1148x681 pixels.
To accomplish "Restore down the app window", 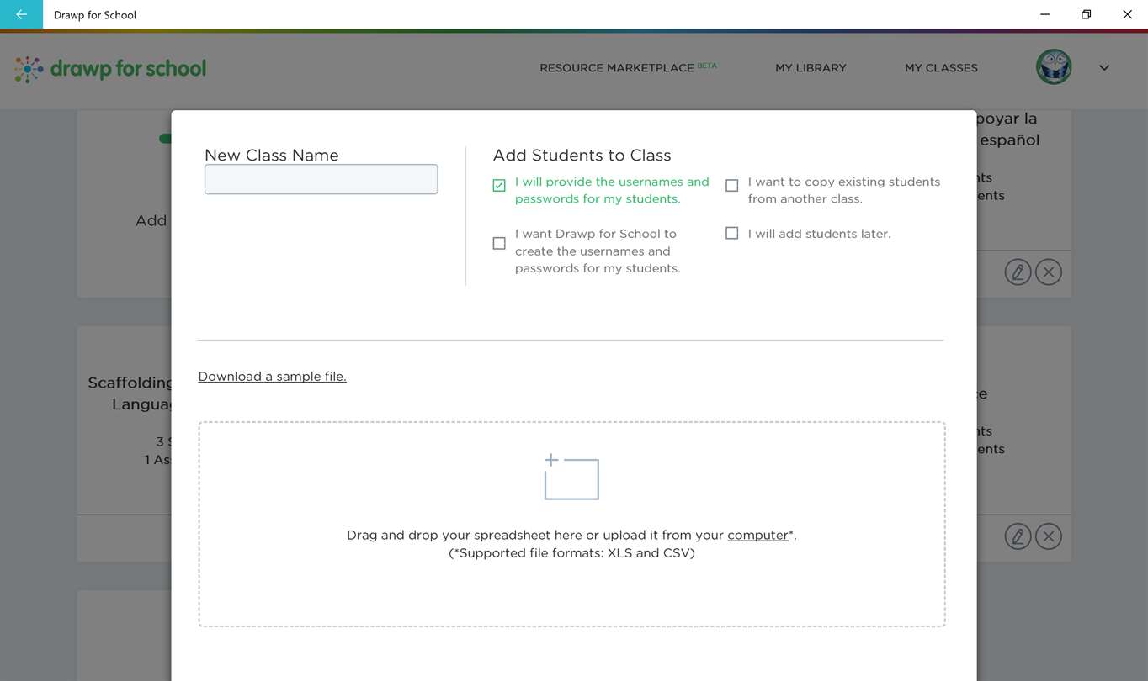I will tap(1086, 14).
